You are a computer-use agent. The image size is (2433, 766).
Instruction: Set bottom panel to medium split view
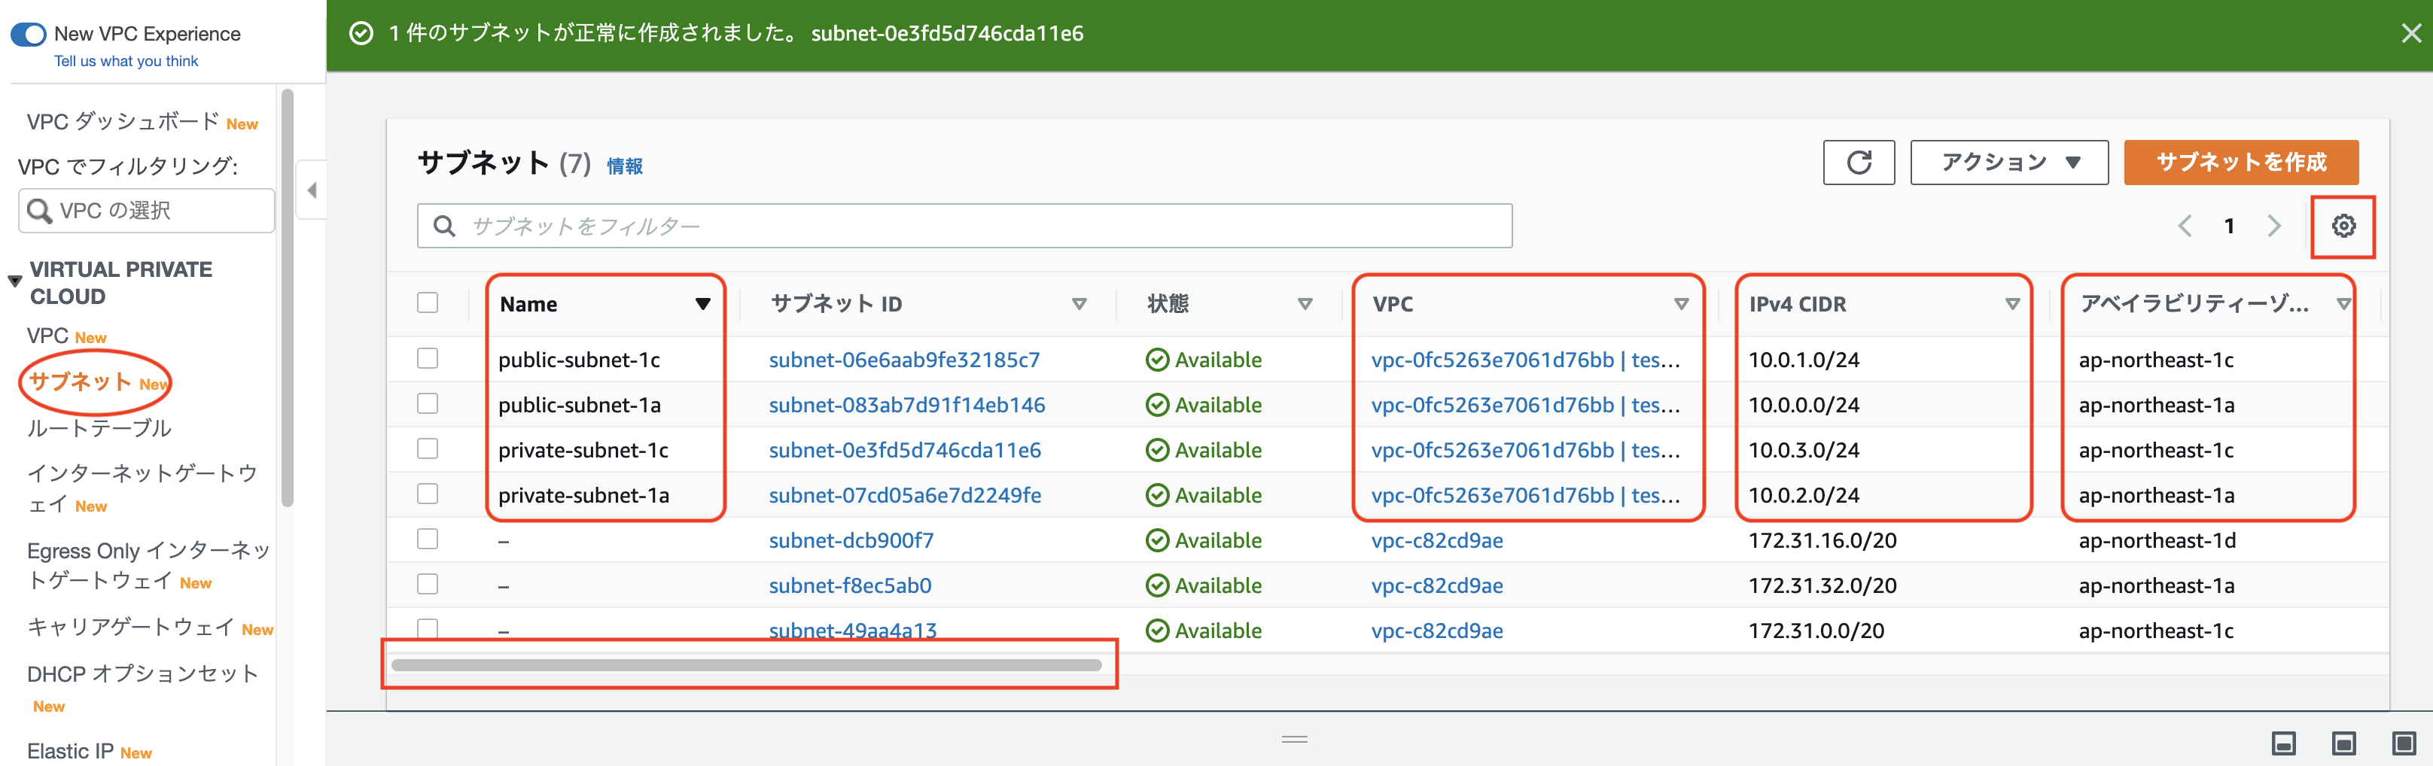coord(2343,743)
